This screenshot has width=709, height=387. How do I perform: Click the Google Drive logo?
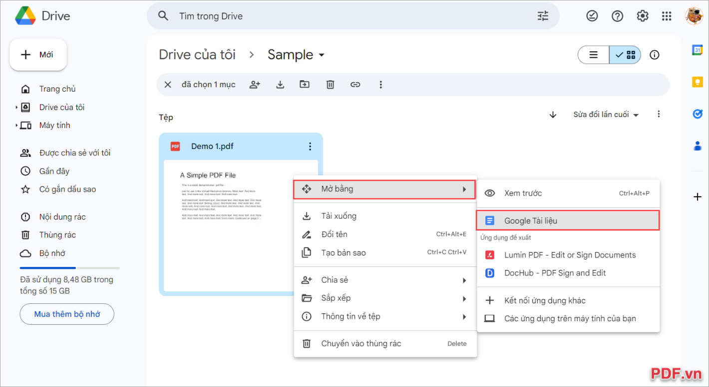click(25, 16)
